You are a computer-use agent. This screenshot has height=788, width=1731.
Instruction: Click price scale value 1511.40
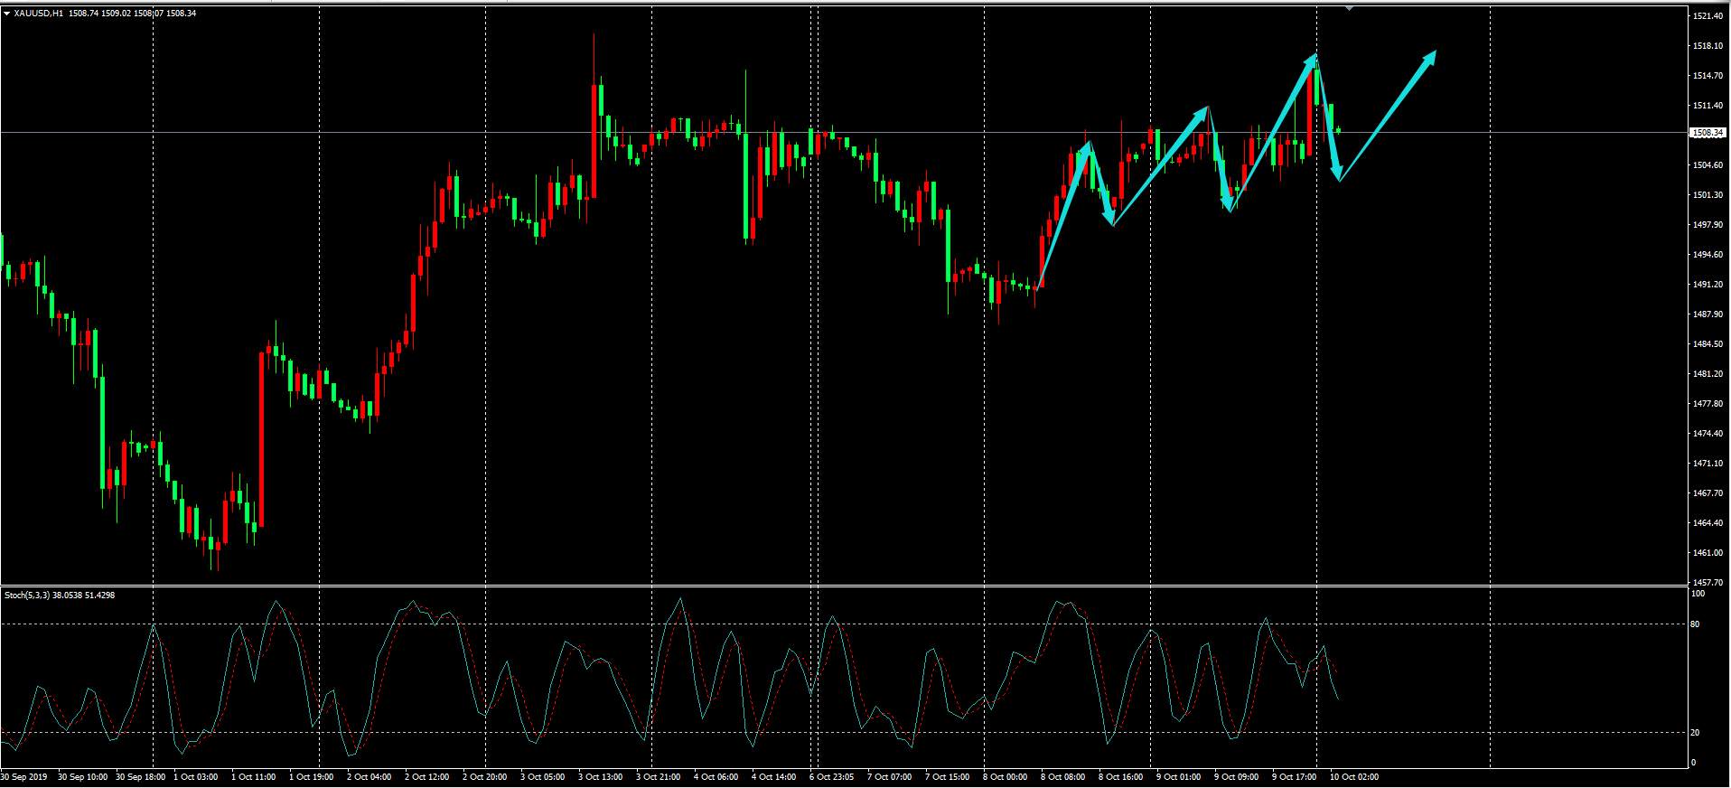pyautogui.click(x=1708, y=106)
